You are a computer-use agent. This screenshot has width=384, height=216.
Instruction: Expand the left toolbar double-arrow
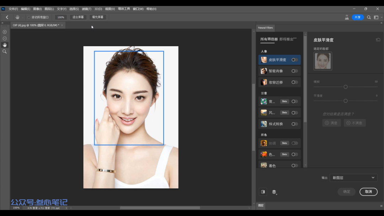point(2,23)
